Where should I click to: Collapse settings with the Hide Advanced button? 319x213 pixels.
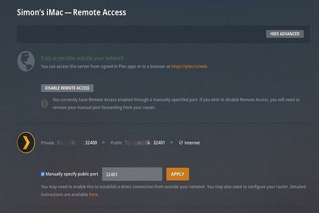coord(284,34)
